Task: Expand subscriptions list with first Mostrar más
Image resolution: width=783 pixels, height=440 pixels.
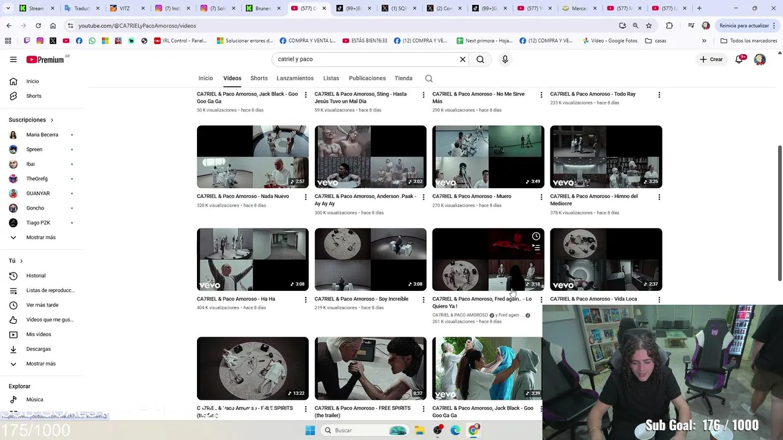Action: coord(42,237)
